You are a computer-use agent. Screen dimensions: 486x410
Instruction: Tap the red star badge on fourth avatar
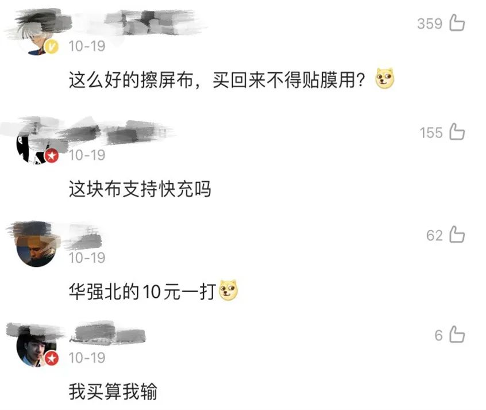pos(52,358)
